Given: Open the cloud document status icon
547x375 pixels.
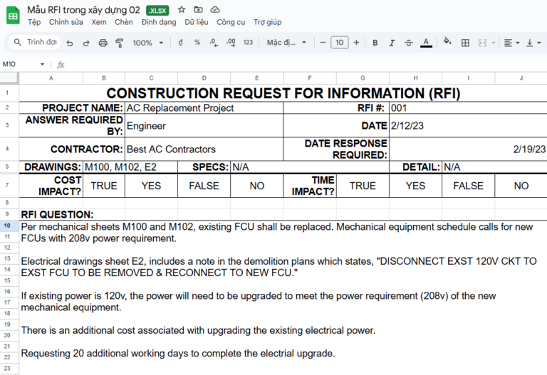Looking at the screenshot, I should click(x=215, y=9).
